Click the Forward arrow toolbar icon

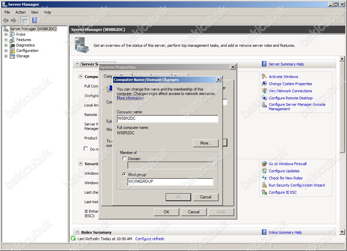(x=14, y=21)
